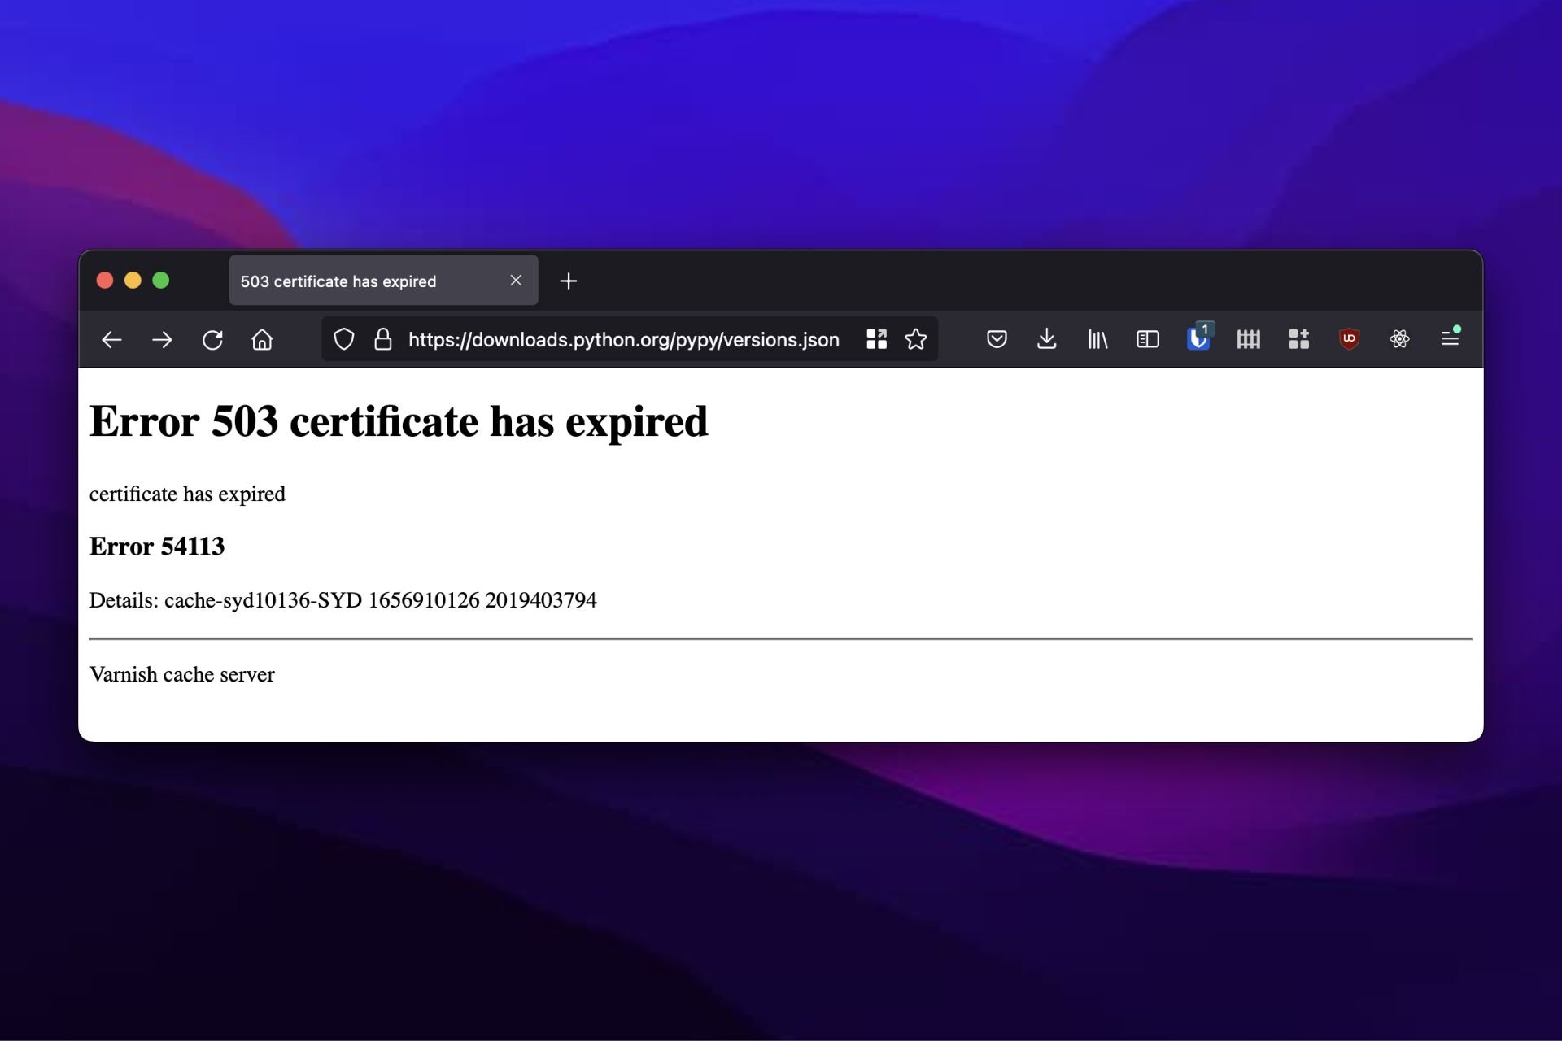Reload the current page
Viewport: 1562px width, 1041px height.
coord(212,340)
